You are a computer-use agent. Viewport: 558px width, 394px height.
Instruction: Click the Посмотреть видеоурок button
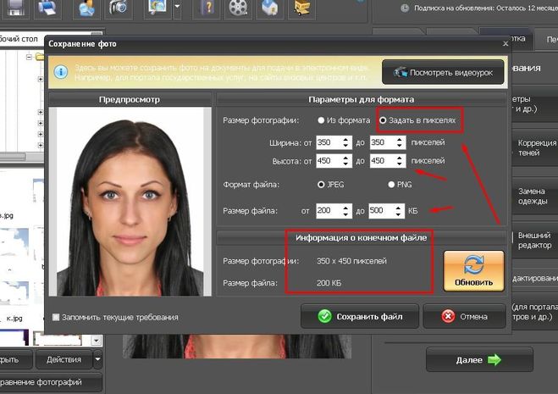443,73
